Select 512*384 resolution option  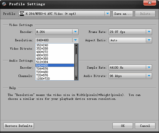[x=55, y=62]
